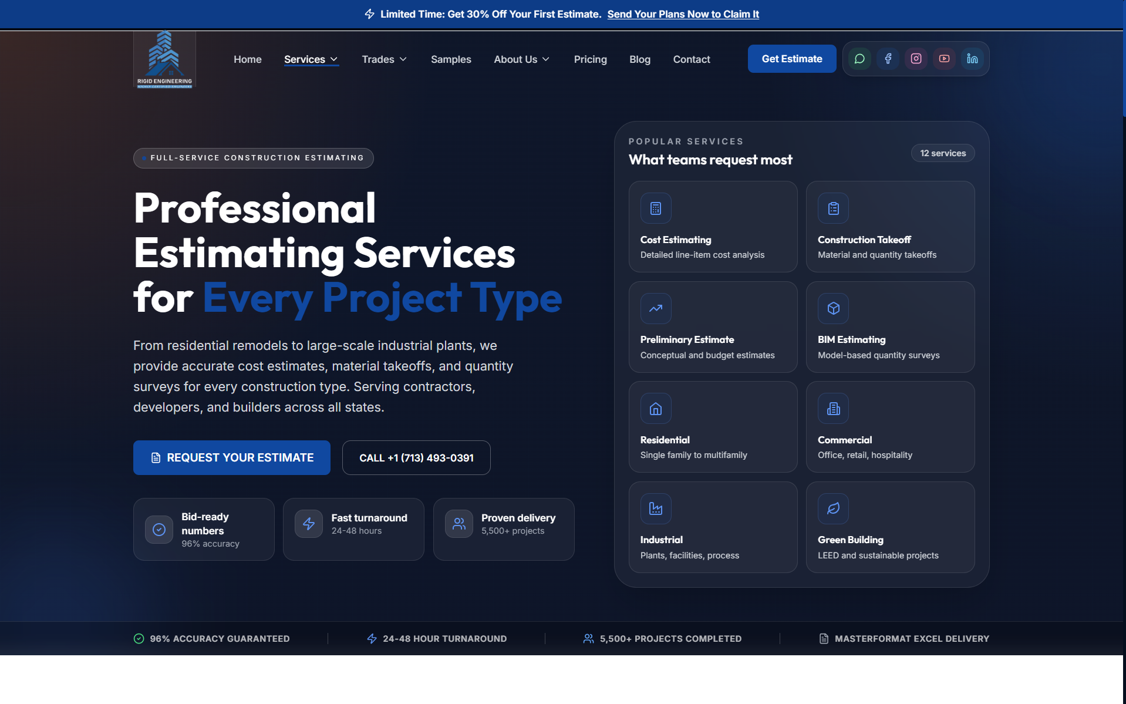
Task: Click the Residential house icon
Action: 656,409
